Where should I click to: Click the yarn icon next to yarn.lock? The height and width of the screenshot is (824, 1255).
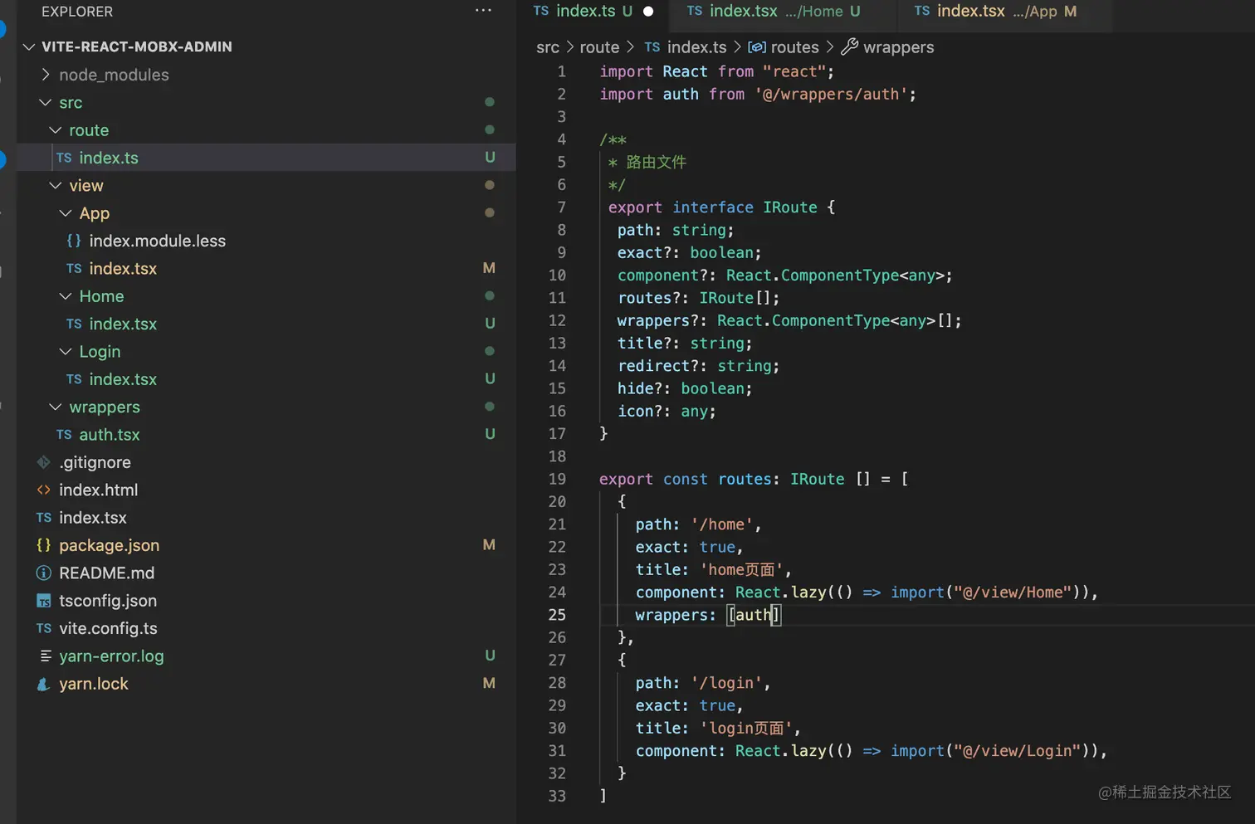coord(44,685)
